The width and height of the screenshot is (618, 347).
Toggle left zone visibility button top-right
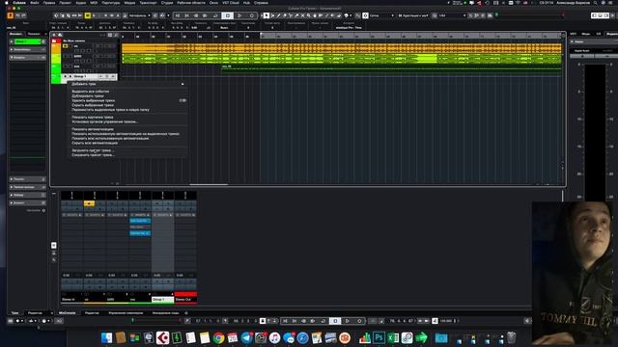coord(594,15)
